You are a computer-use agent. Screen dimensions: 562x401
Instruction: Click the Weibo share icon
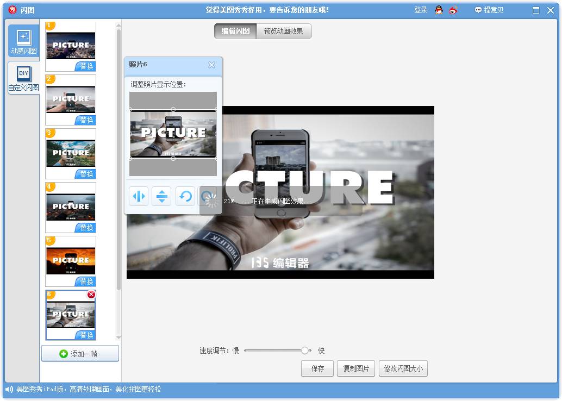click(453, 10)
